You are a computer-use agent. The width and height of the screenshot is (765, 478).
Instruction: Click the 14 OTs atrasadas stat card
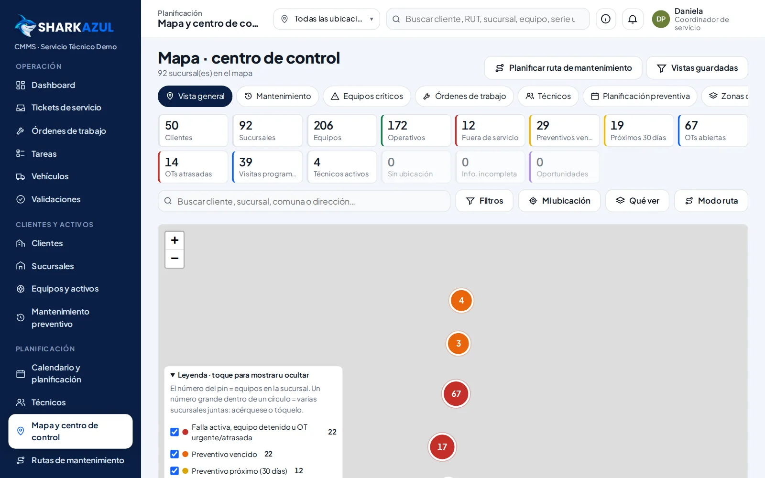click(193, 167)
